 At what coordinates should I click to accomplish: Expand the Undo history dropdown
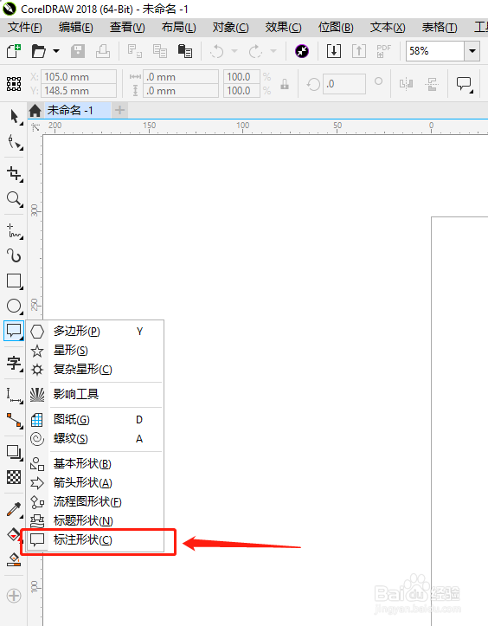[234, 51]
